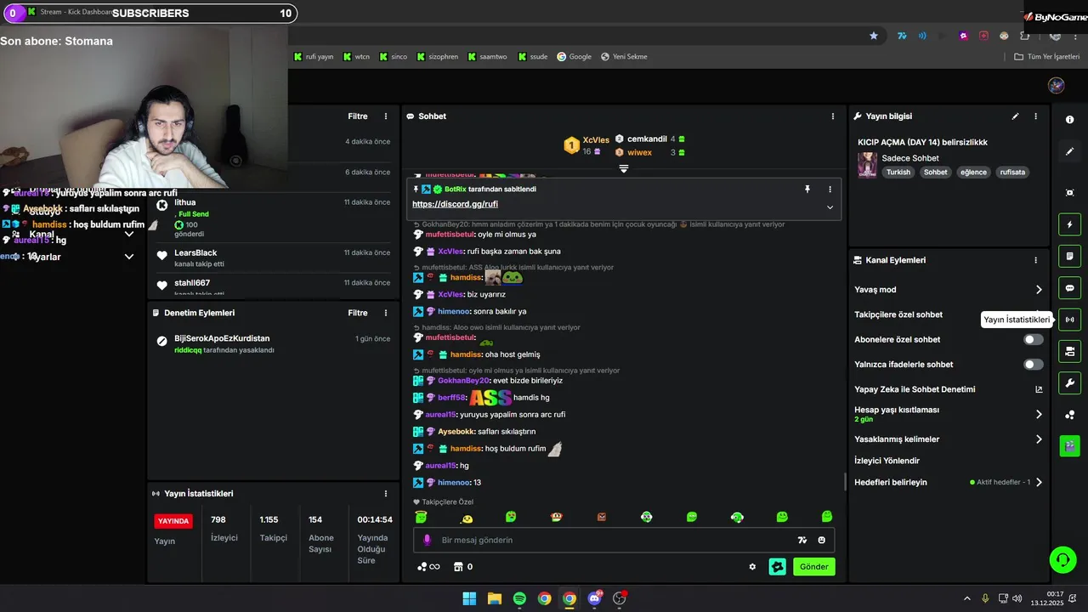Click the pencil edit icon in sidebar
The width and height of the screenshot is (1088, 612).
click(x=1069, y=151)
